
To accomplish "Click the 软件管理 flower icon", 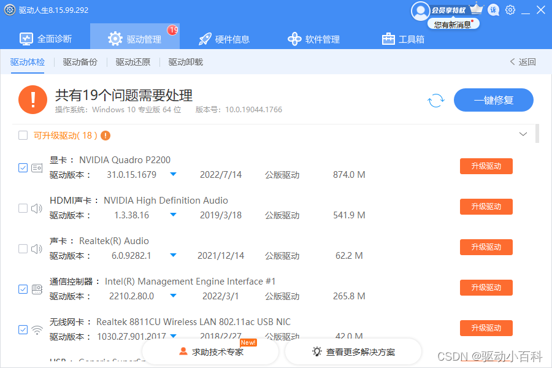I will click(x=294, y=39).
